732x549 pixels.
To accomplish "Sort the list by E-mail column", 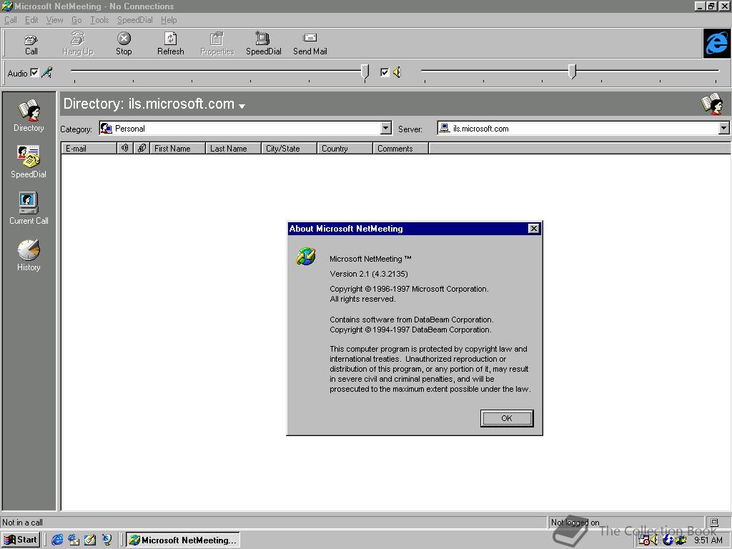I will point(89,149).
